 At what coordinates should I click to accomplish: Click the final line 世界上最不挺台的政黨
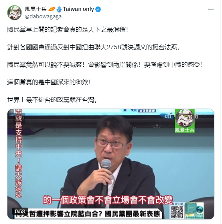52,100
